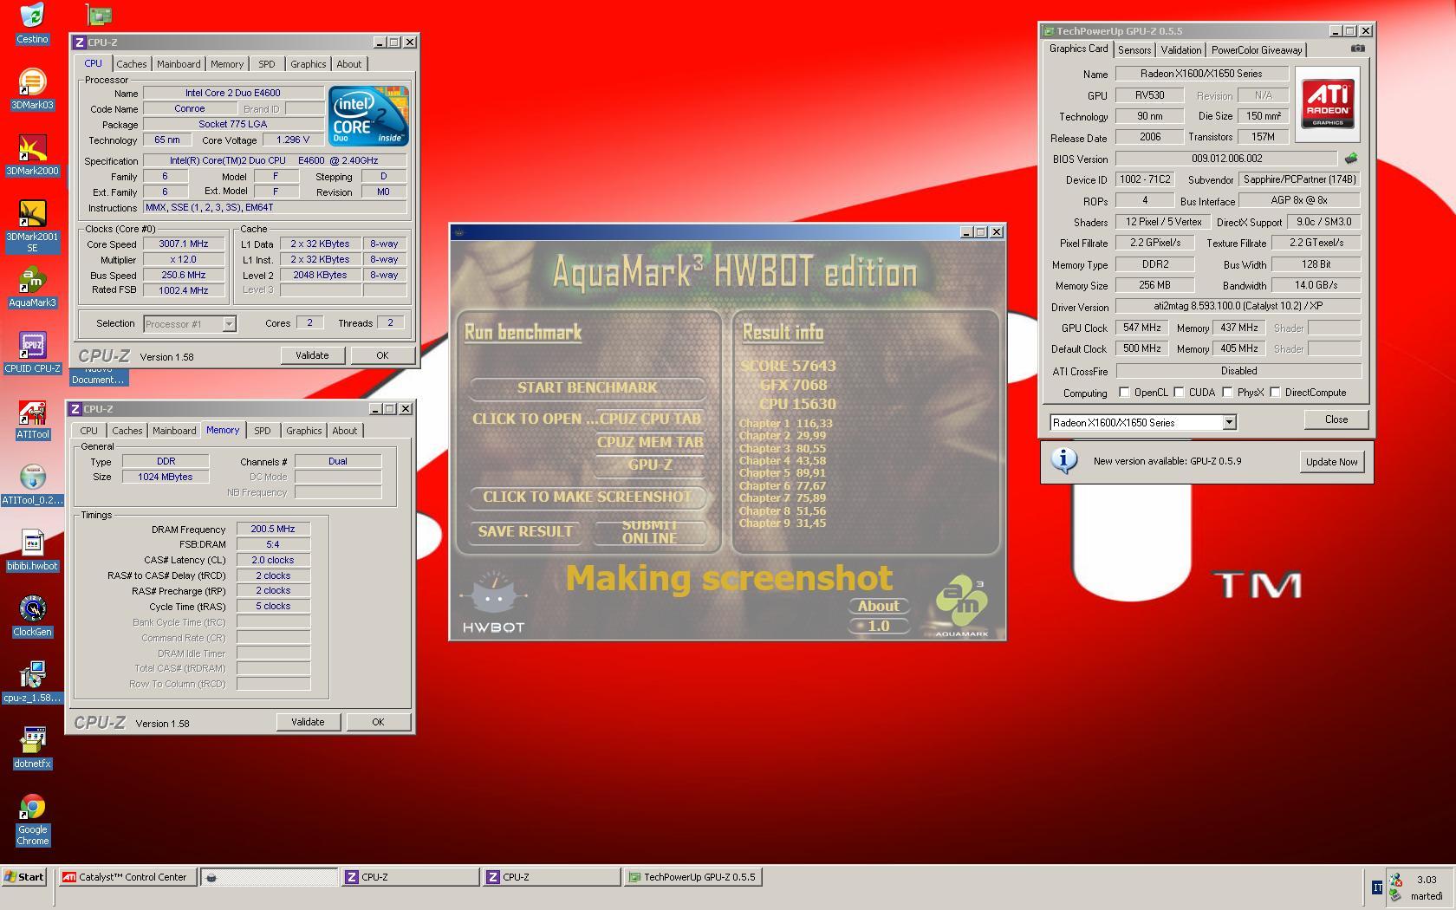Click the BIOS save chip icon in GPU-Z
Screen dimensions: 1456x910
(x=1350, y=159)
